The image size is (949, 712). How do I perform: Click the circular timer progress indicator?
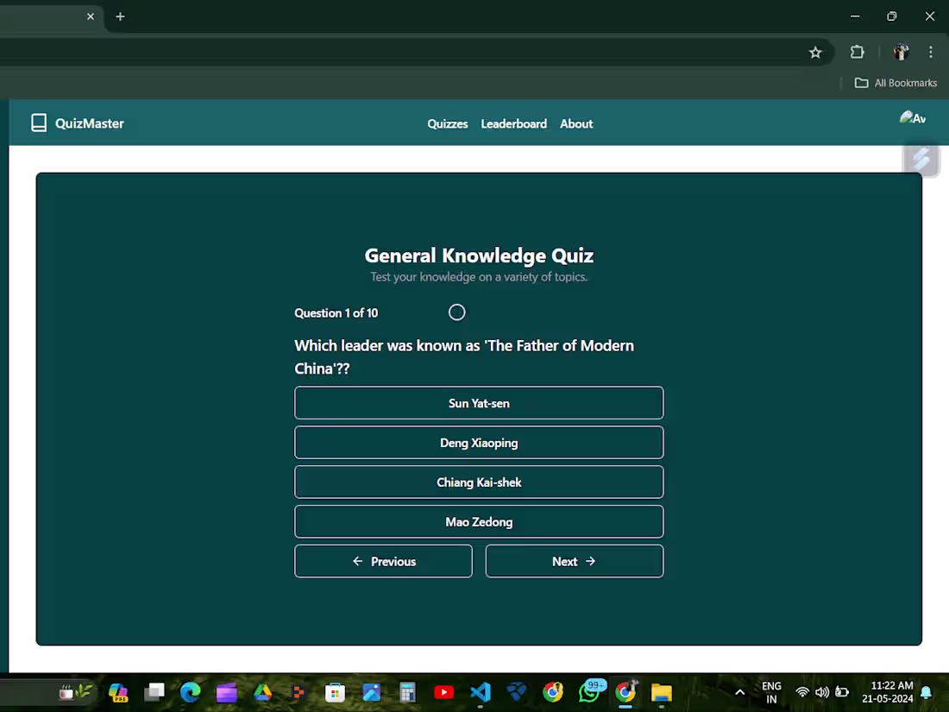click(x=457, y=312)
